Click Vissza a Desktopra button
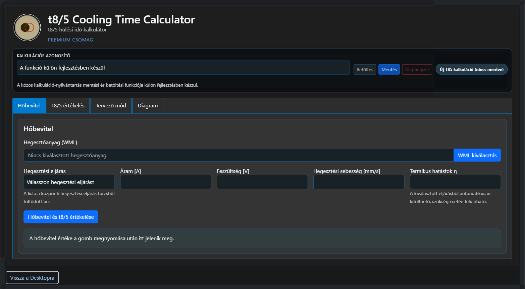525x289 pixels. point(32,278)
